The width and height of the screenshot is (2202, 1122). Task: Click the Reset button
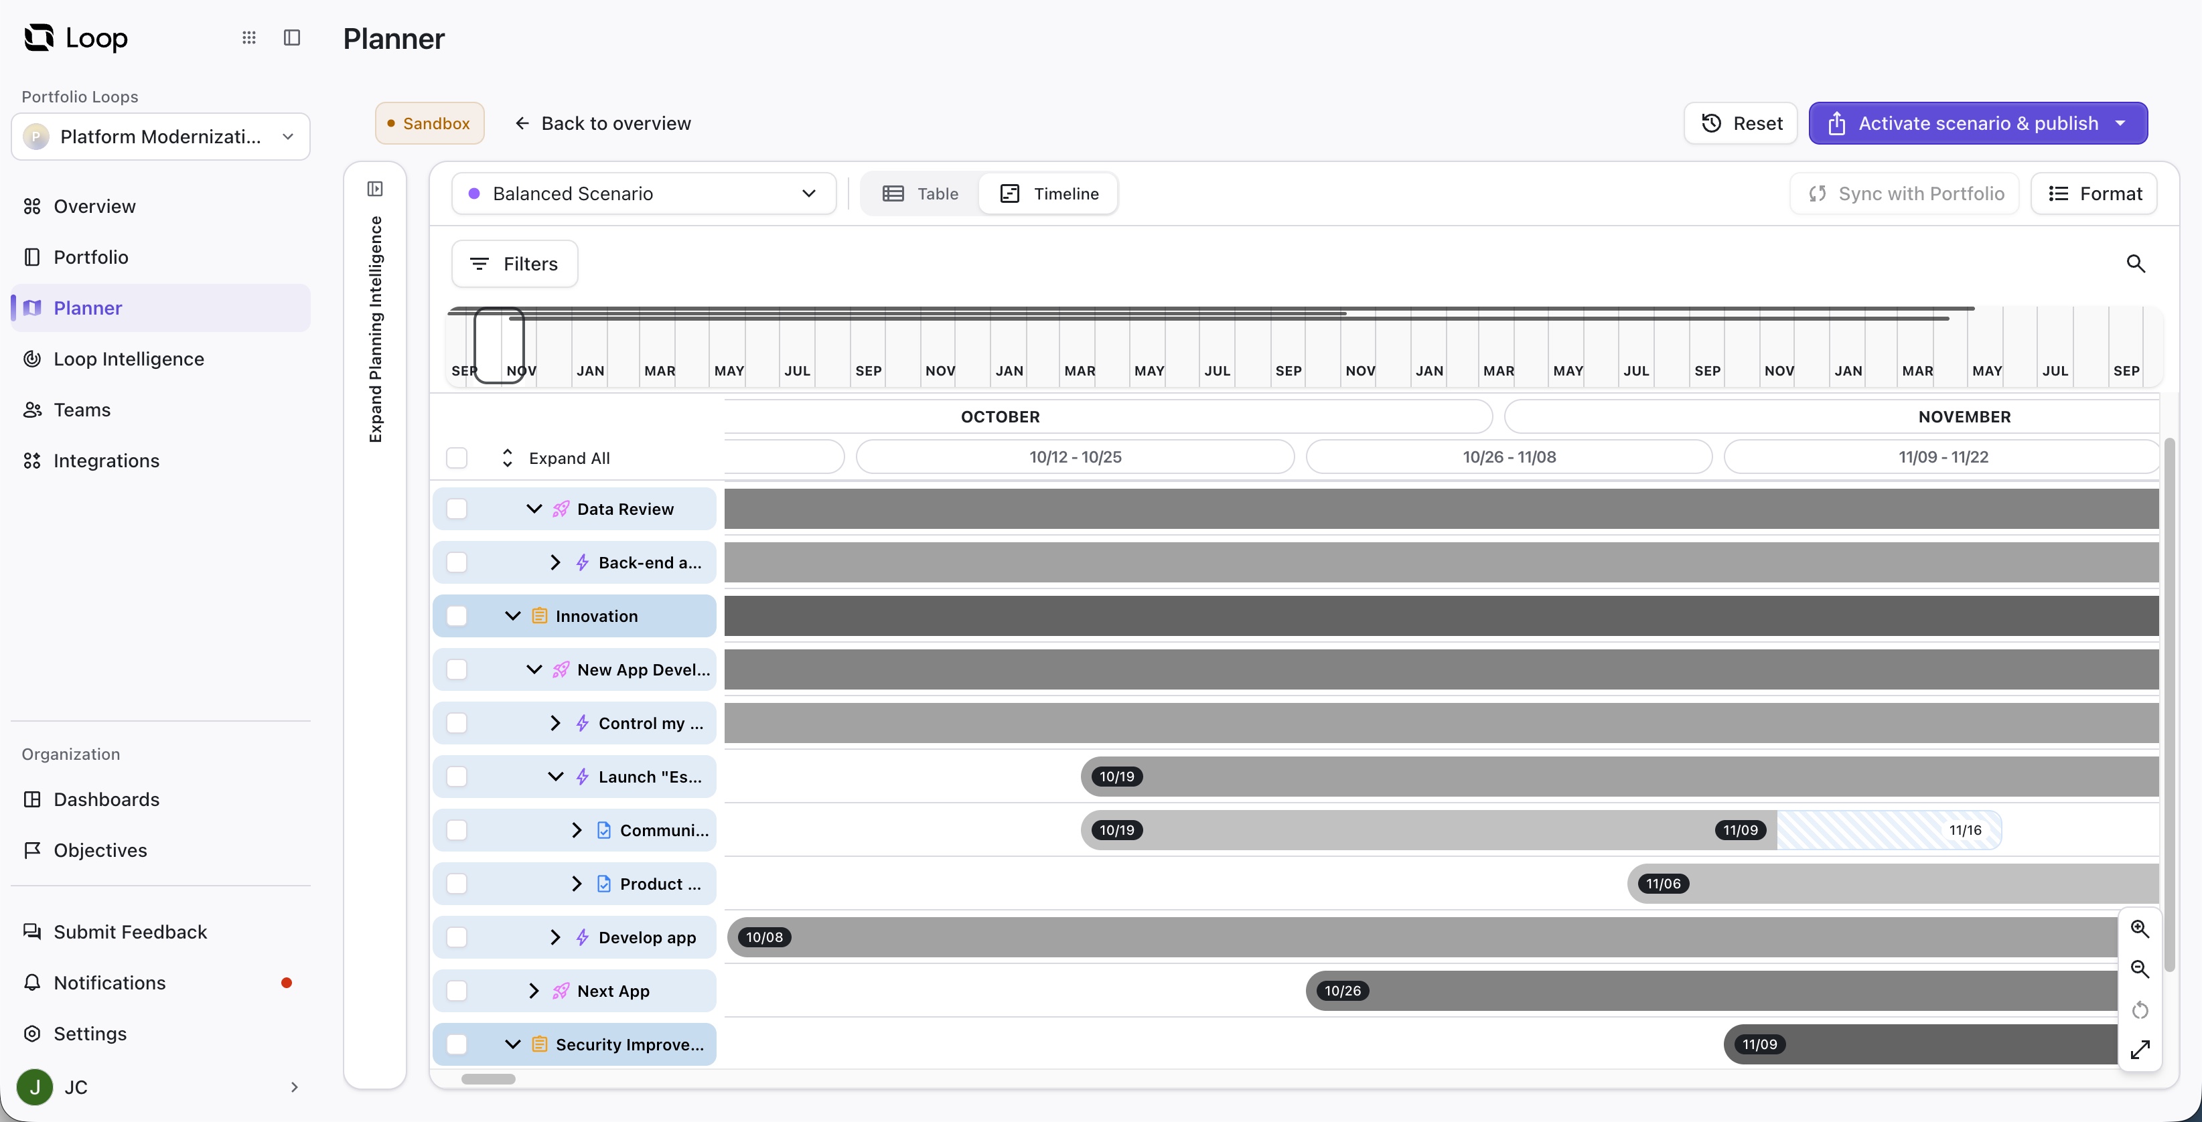point(1741,123)
